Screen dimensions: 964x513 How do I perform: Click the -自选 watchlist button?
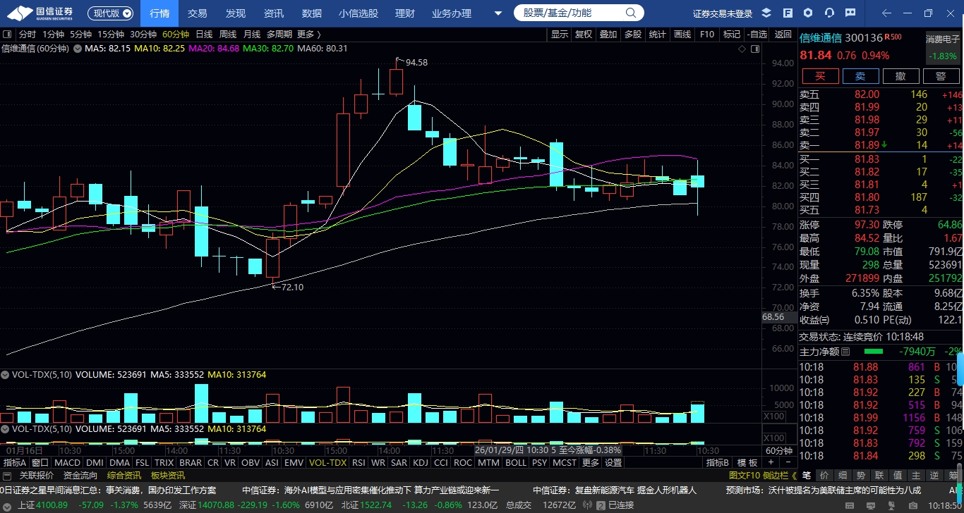click(757, 34)
